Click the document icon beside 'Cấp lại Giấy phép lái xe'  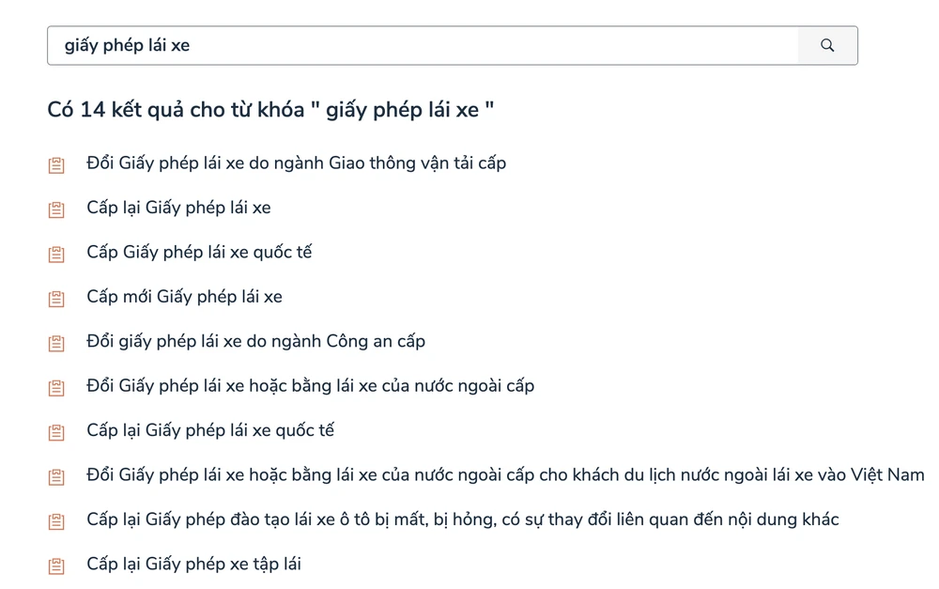point(56,209)
